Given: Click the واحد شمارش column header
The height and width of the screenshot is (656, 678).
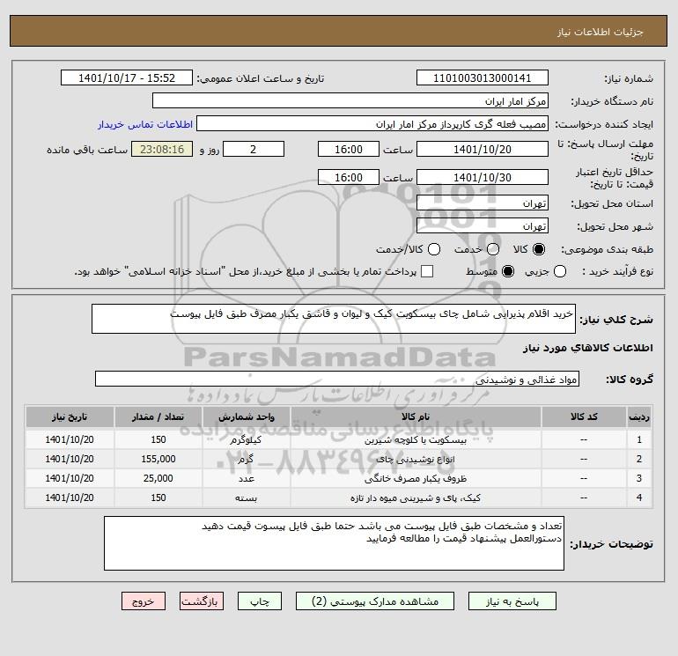Looking at the screenshot, I should tap(247, 416).
